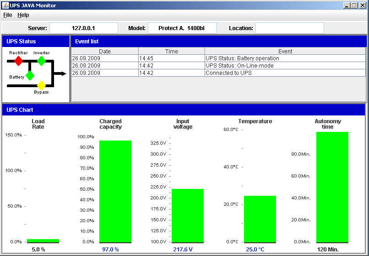Click the Server address field

pos(83,28)
